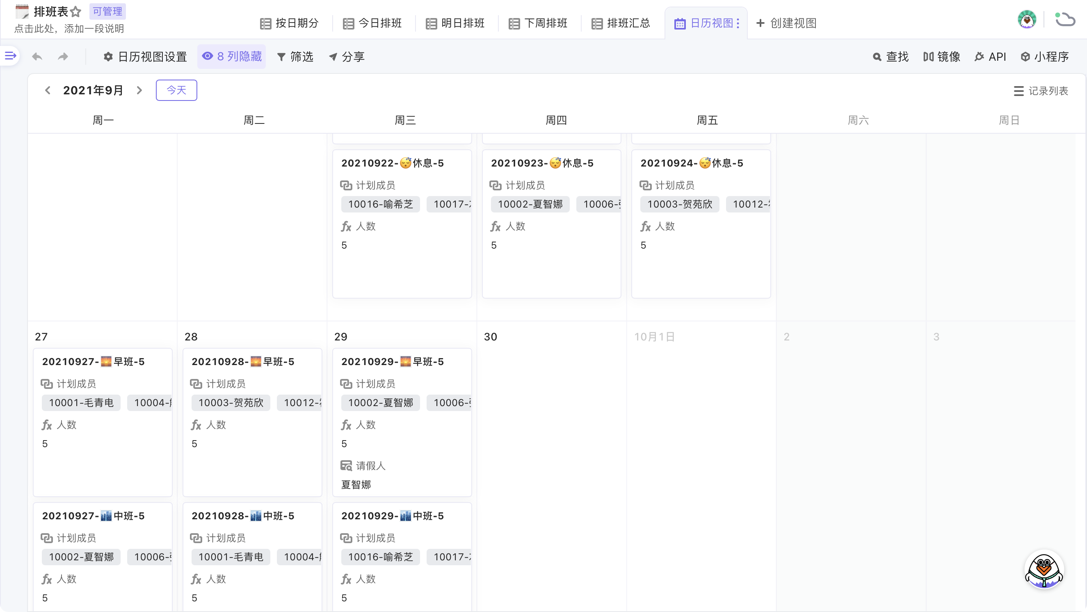Image resolution: width=1087 pixels, height=612 pixels.
Task: Click the 今天 button
Action: pyautogui.click(x=176, y=90)
